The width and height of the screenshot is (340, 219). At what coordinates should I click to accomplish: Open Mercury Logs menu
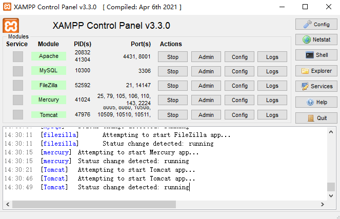[x=272, y=100]
